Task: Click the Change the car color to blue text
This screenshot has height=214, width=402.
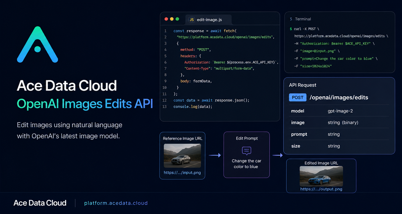Action: [x=246, y=164]
